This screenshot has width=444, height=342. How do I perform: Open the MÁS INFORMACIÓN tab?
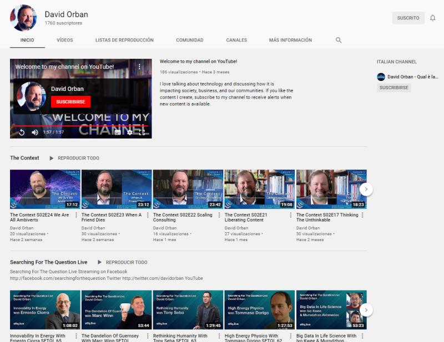290,40
